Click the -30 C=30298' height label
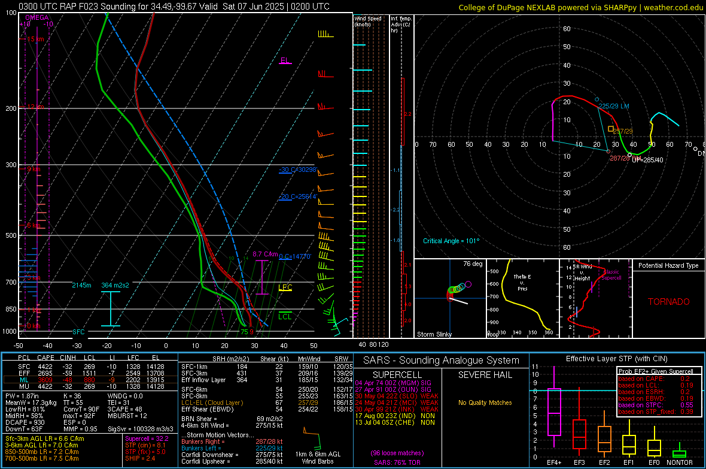The width and height of the screenshot is (706, 469). [298, 170]
